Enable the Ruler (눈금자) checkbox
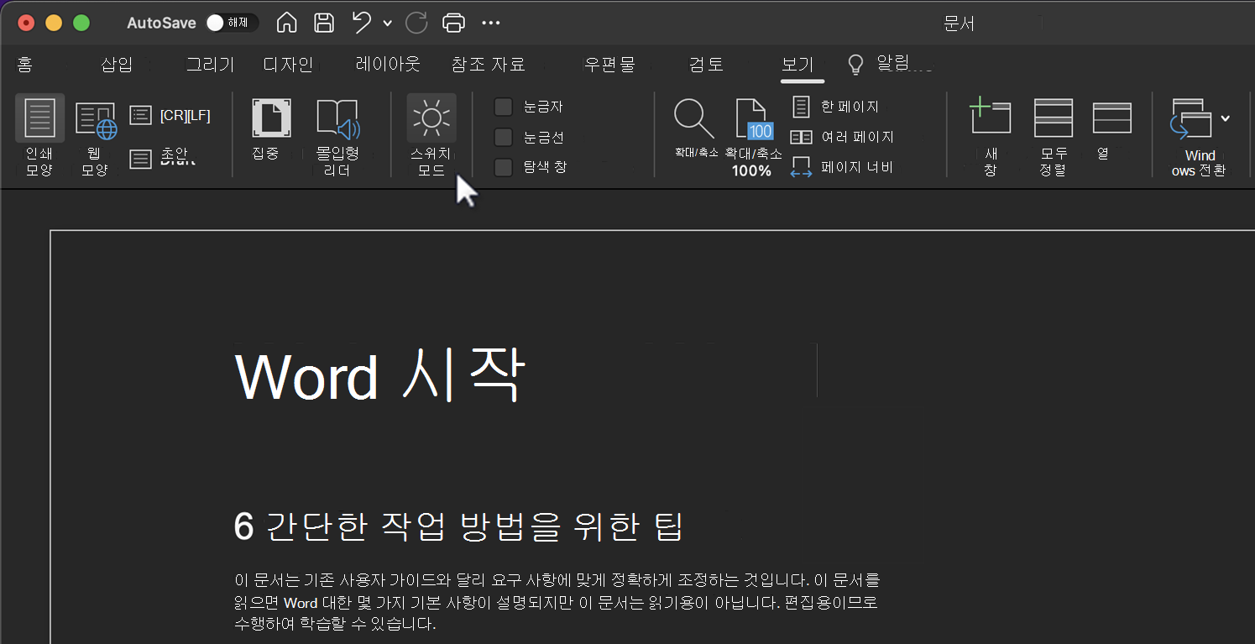The image size is (1255, 644). pos(503,107)
